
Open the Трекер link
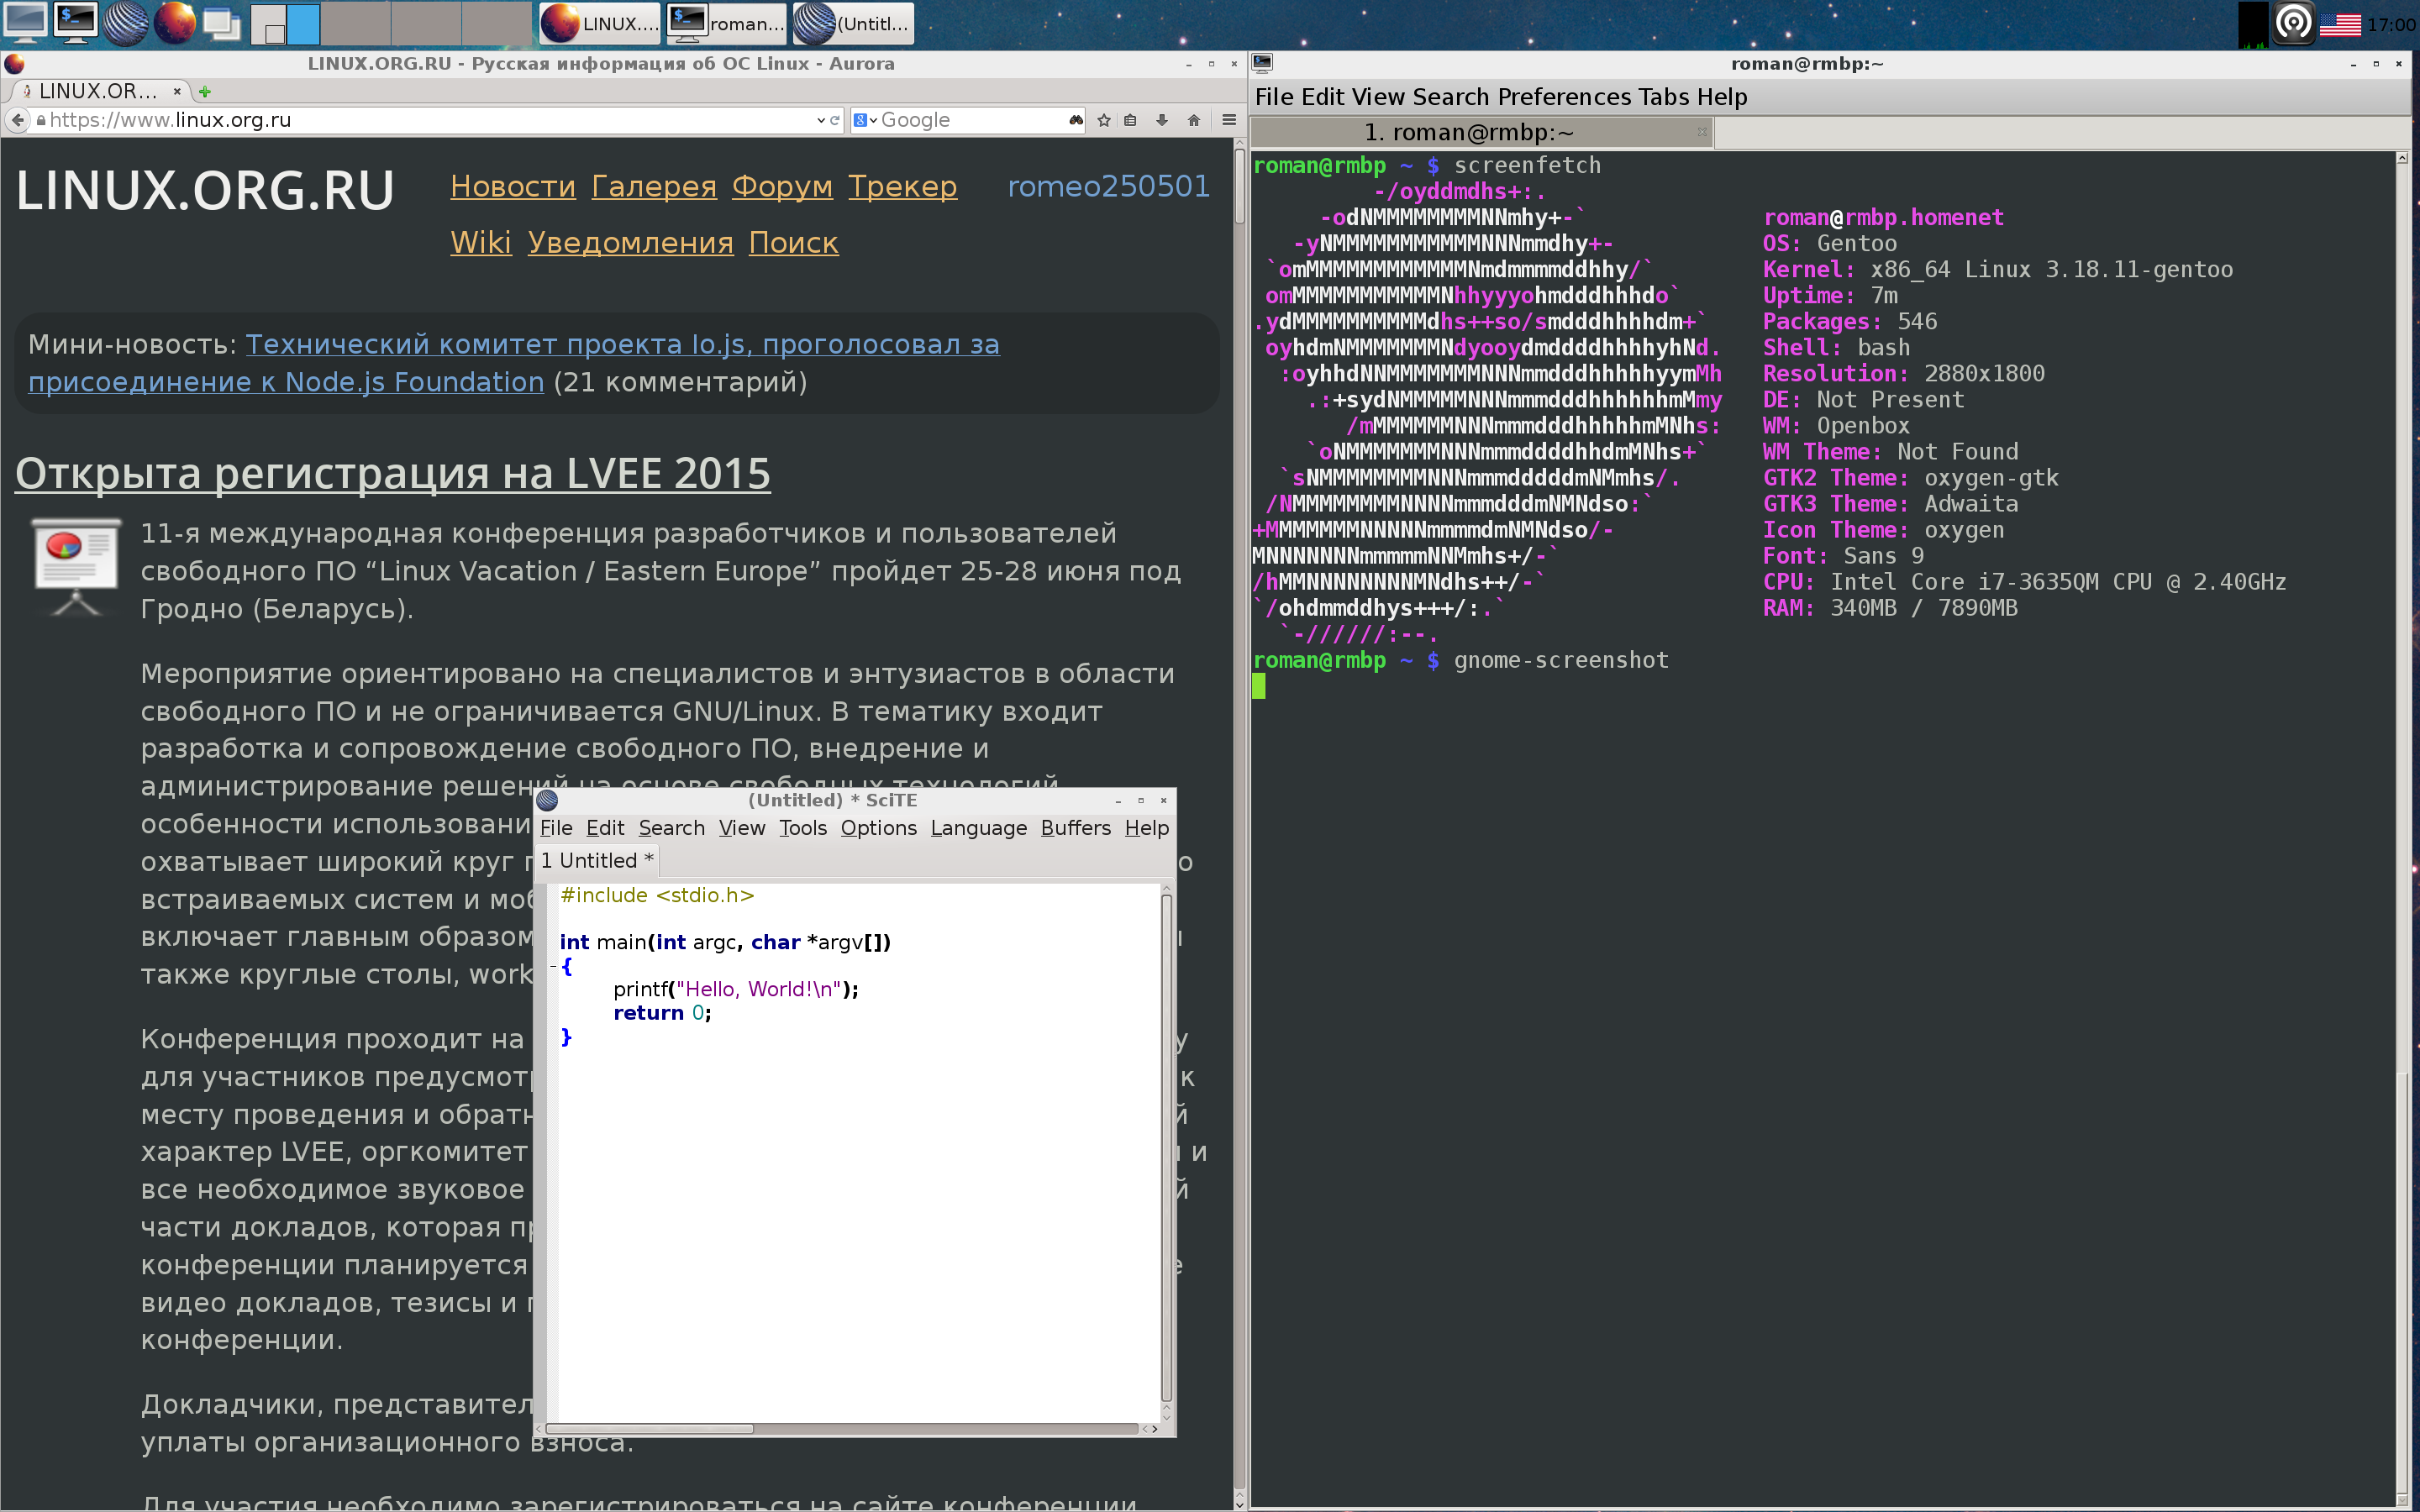click(903, 186)
